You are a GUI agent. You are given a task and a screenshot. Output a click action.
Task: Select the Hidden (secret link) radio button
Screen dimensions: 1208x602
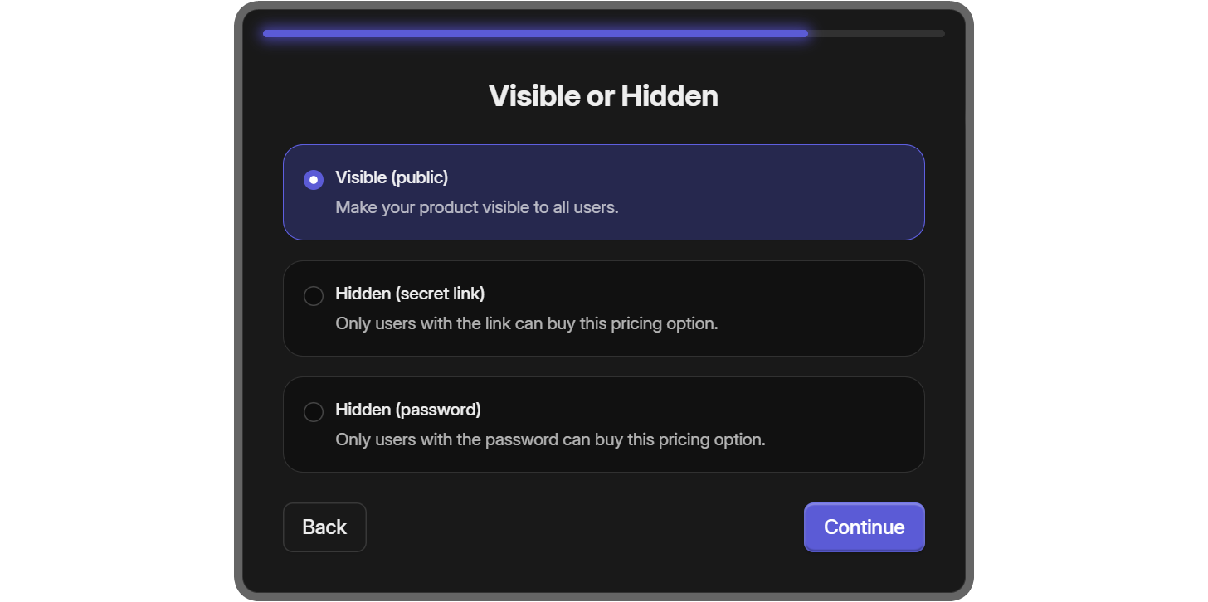coord(314,295)
